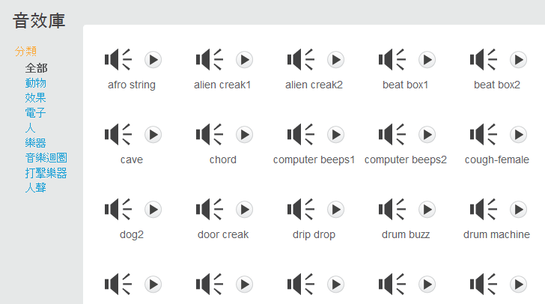Image resolution: width=545 pixels, height=304 pixels.
Task: Select the drip drop speaker icon
Action: [301, 210]
